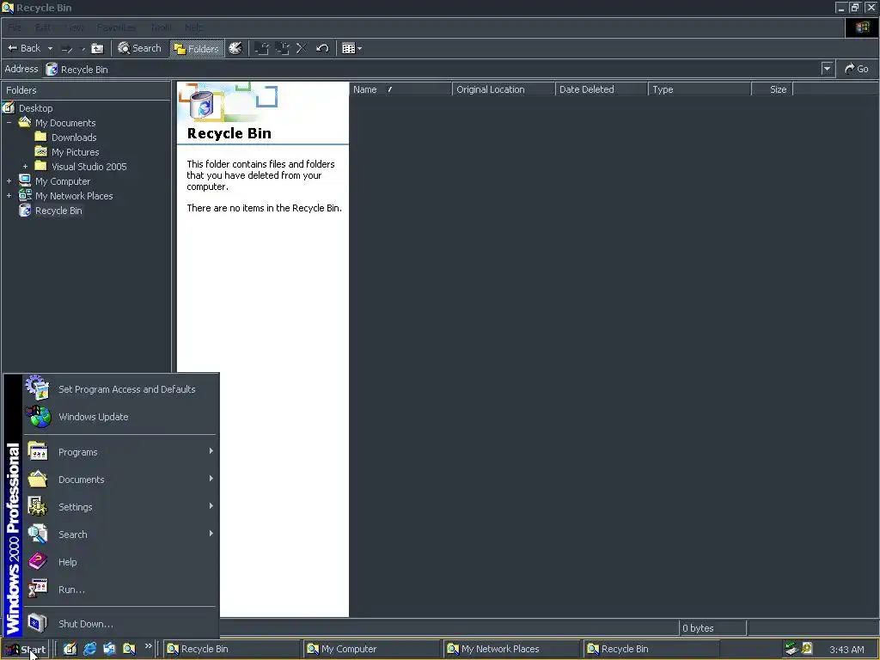Viewport: 880px width, 660px height.
Task: Switch to first Recycle Bin taskbar button
Action: (232, 649)
